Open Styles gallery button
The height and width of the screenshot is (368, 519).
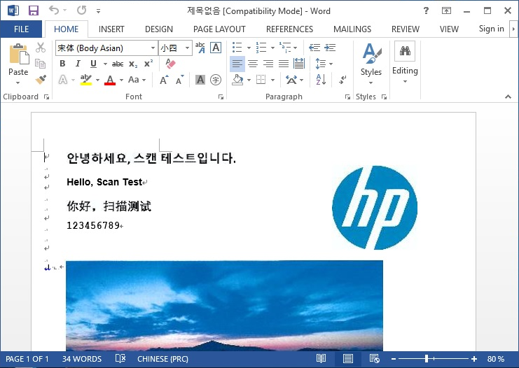tap(371, 63)
